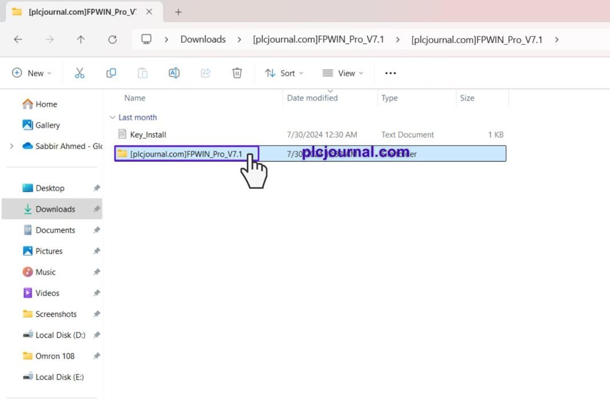
Task: Delete the selected item with trash icon
Action: tap(237, 73)
